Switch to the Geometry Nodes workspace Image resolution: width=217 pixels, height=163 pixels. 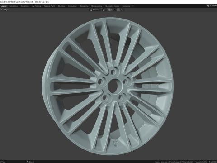(112, 6)
